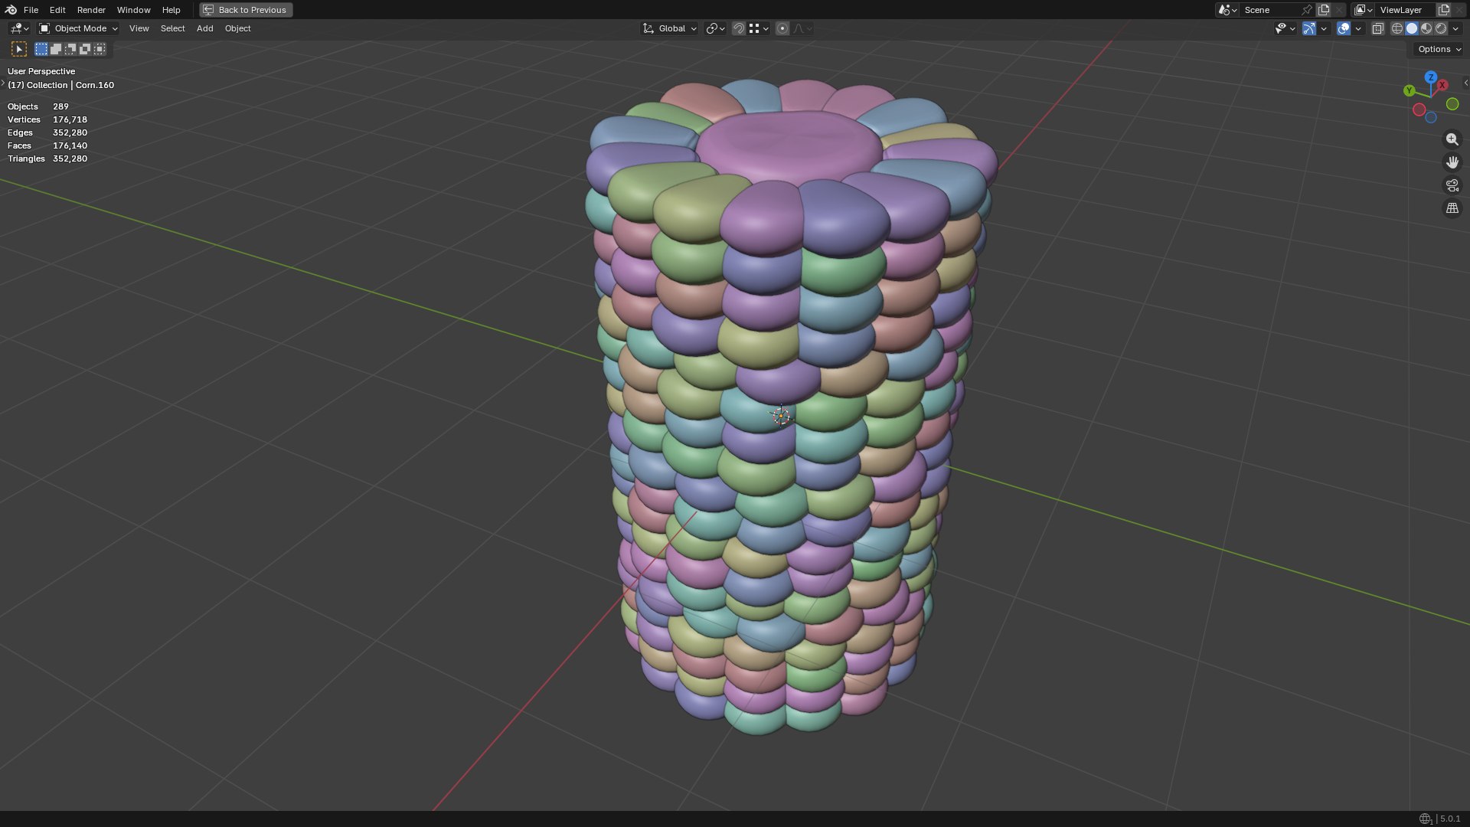This screenshot has width=1470, height=827.
Task: Open the snapping options dropdown
Action: (759, 28)
